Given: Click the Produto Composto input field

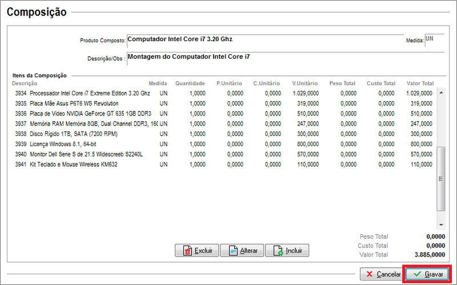Looking at the screenshot, I should tap(264, 40).
